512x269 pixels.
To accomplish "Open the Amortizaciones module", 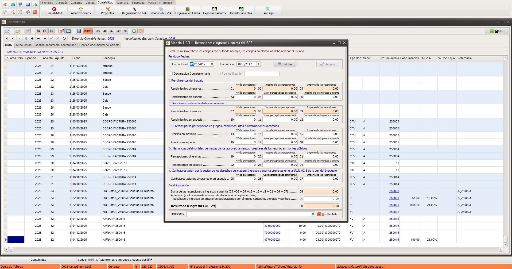I will (81, 11).
